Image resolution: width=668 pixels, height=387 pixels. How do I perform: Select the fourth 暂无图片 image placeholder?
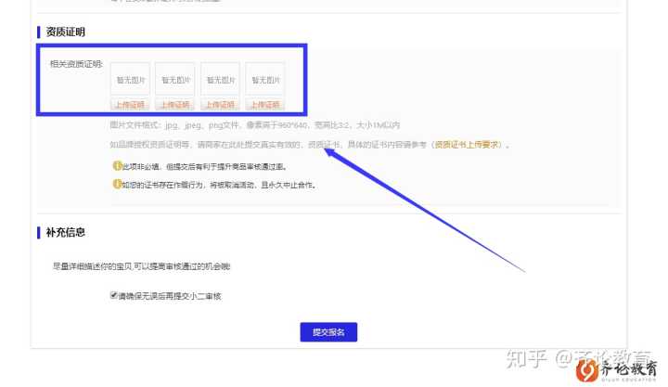coord(265,79)
